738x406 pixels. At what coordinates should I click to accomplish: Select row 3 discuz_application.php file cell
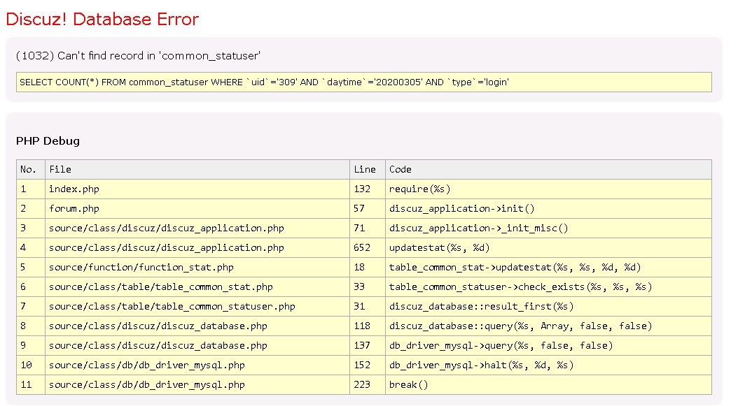197,228
